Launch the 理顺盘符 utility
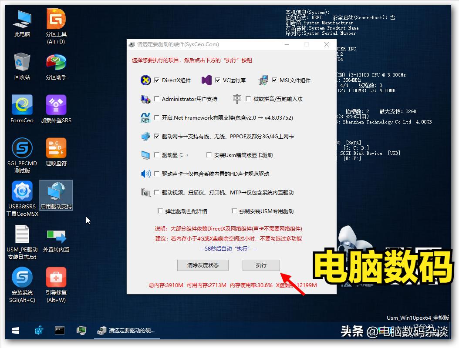Image resolution: width=459 pixels, height=348 pixels. 56,148
